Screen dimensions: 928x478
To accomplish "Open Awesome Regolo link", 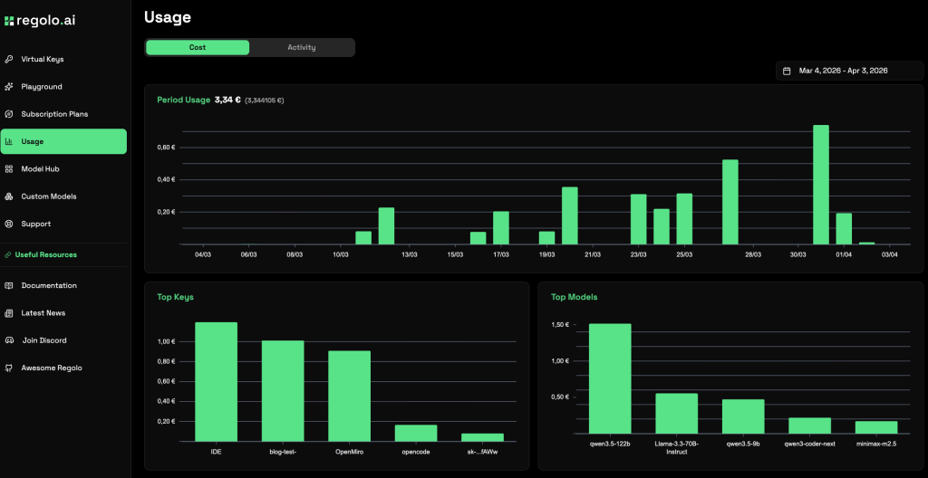I will pyautogui.click(x=51, y=368).
